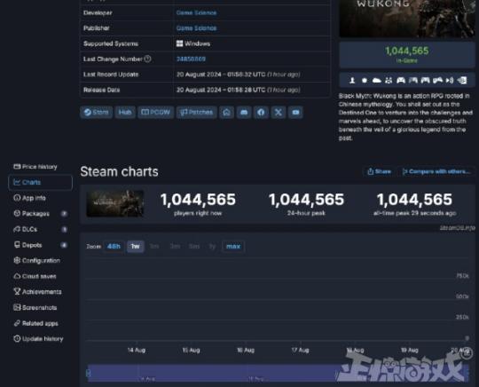This screenshot has width=479, height=387.
Task: Click the YouTube icon button
Action: click(x=295, y=112)
